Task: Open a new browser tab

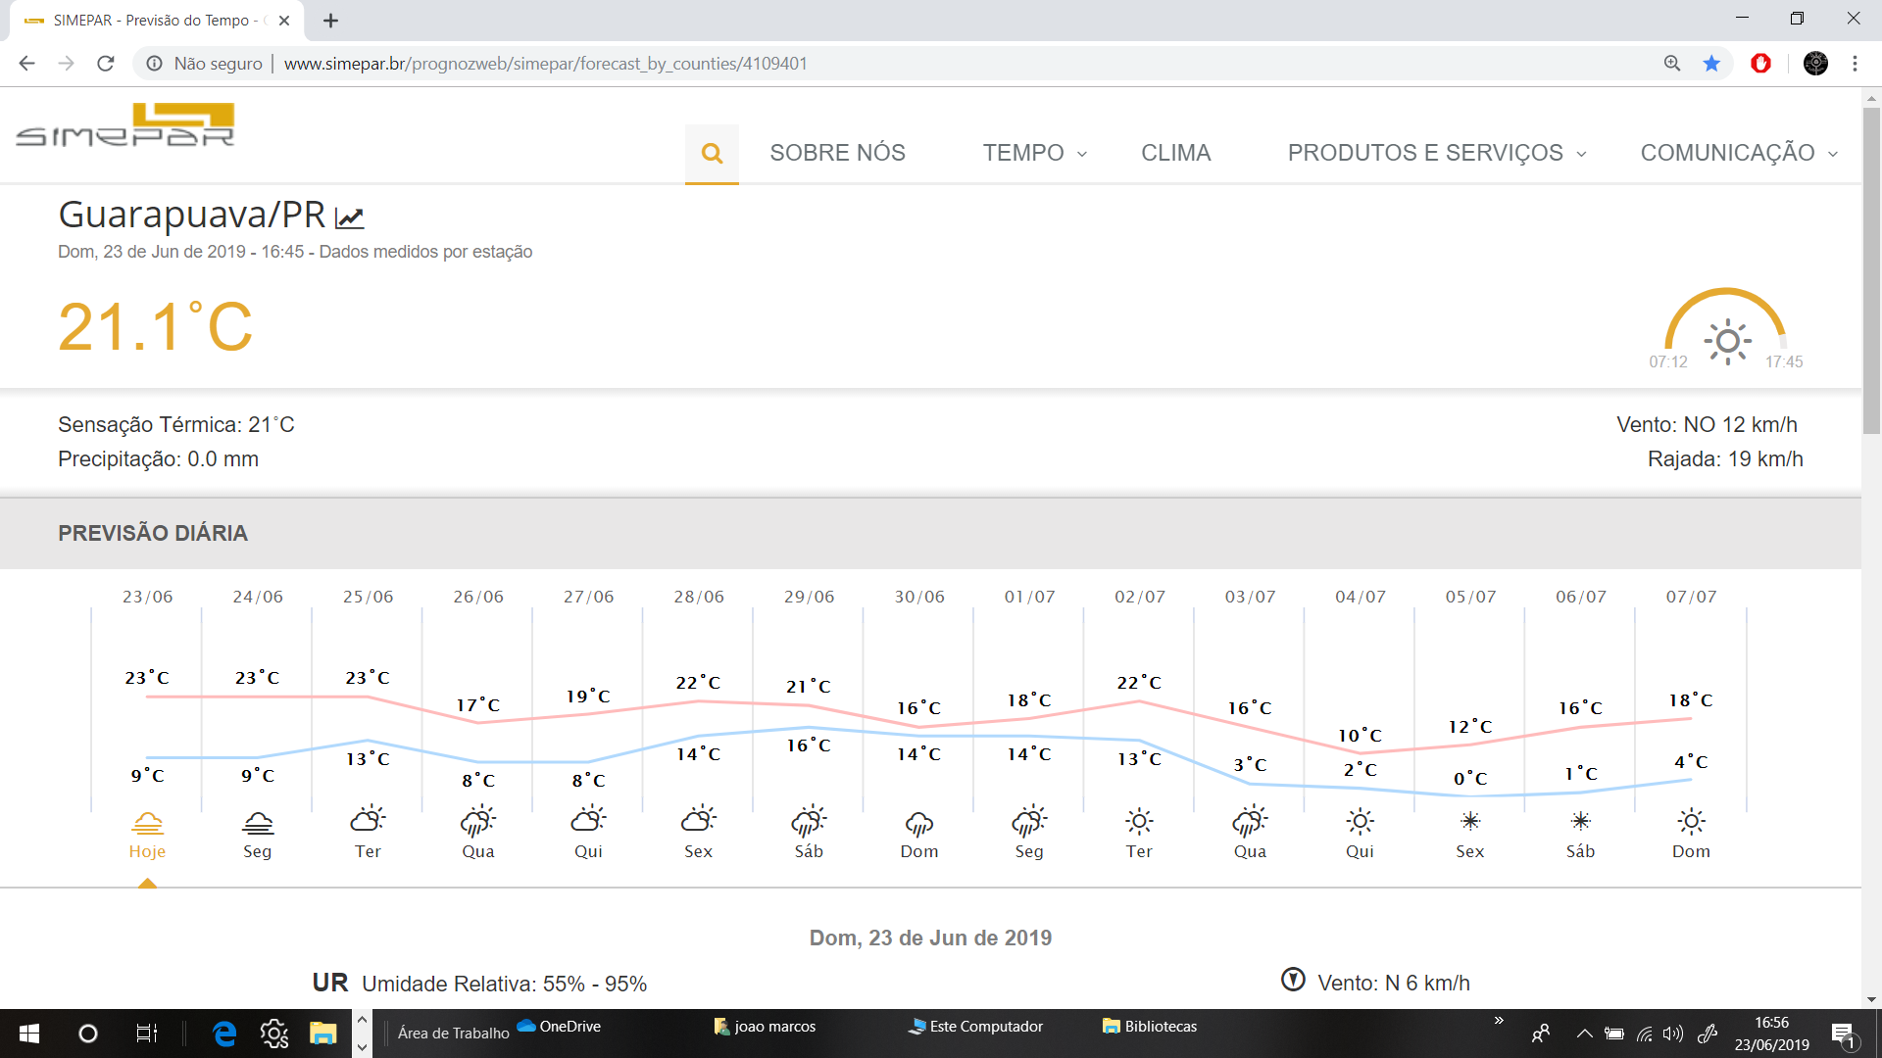Action: coord(330,21)
